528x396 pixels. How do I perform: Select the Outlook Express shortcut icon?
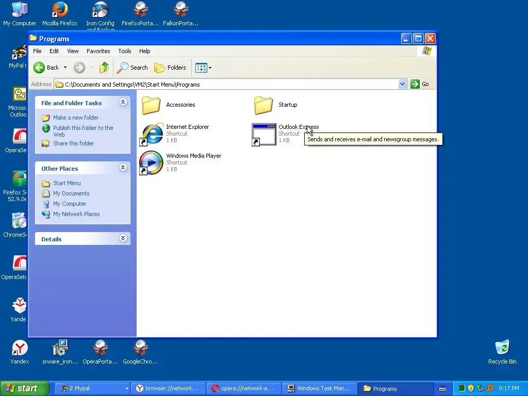[x=263, y=135]
